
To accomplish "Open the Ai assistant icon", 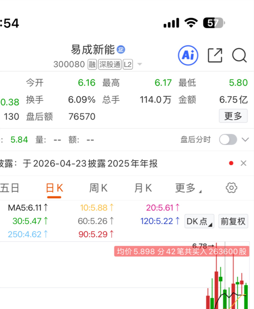I will click(x=188, y=56).
